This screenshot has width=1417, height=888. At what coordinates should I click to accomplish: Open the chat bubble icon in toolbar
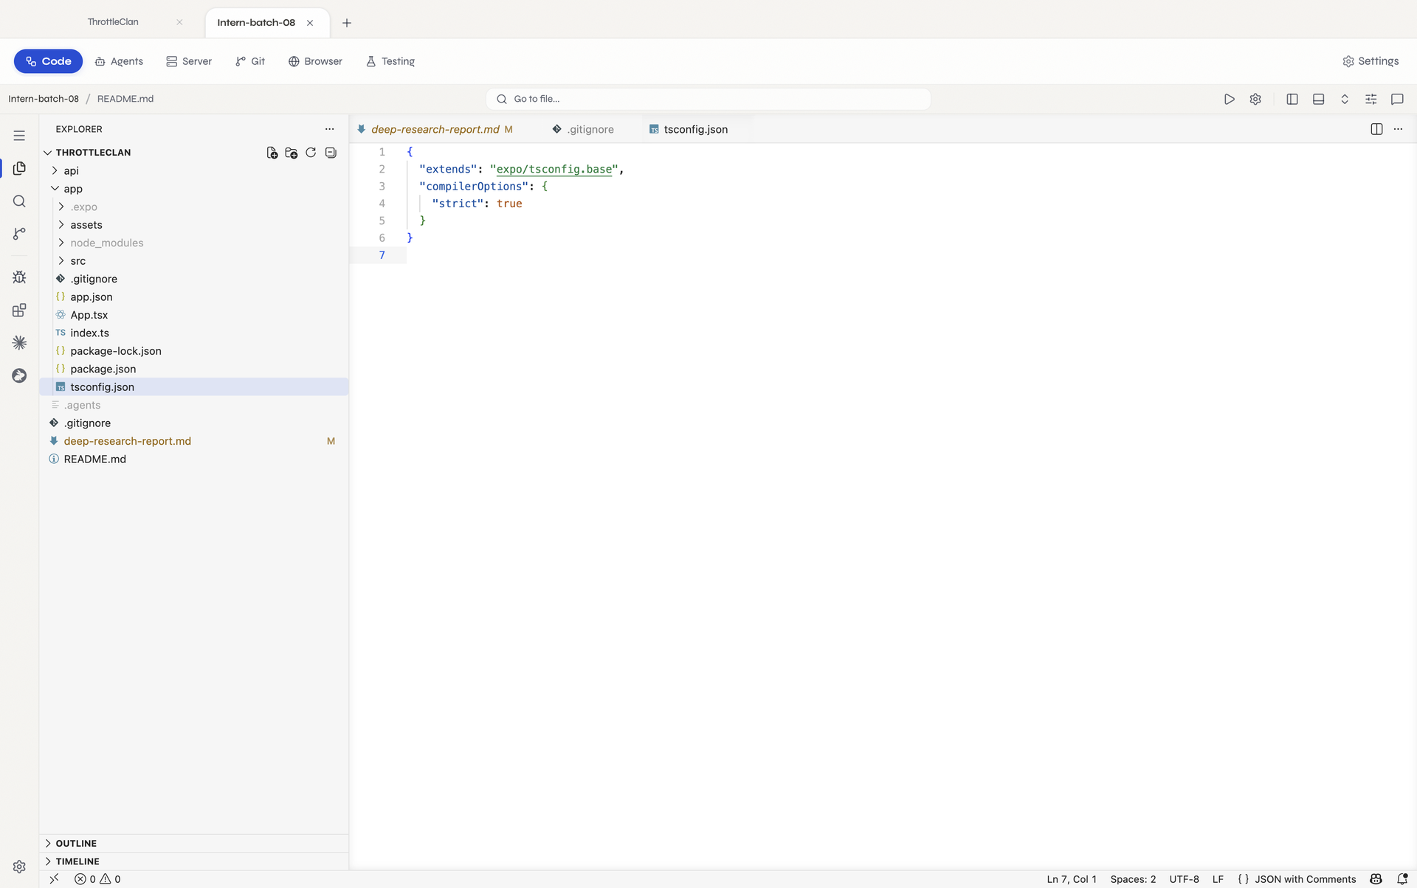(1397, 99)
